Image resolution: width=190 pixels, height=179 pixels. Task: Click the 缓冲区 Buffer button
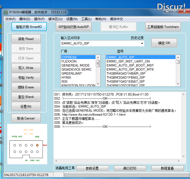[x=118, y=27]
